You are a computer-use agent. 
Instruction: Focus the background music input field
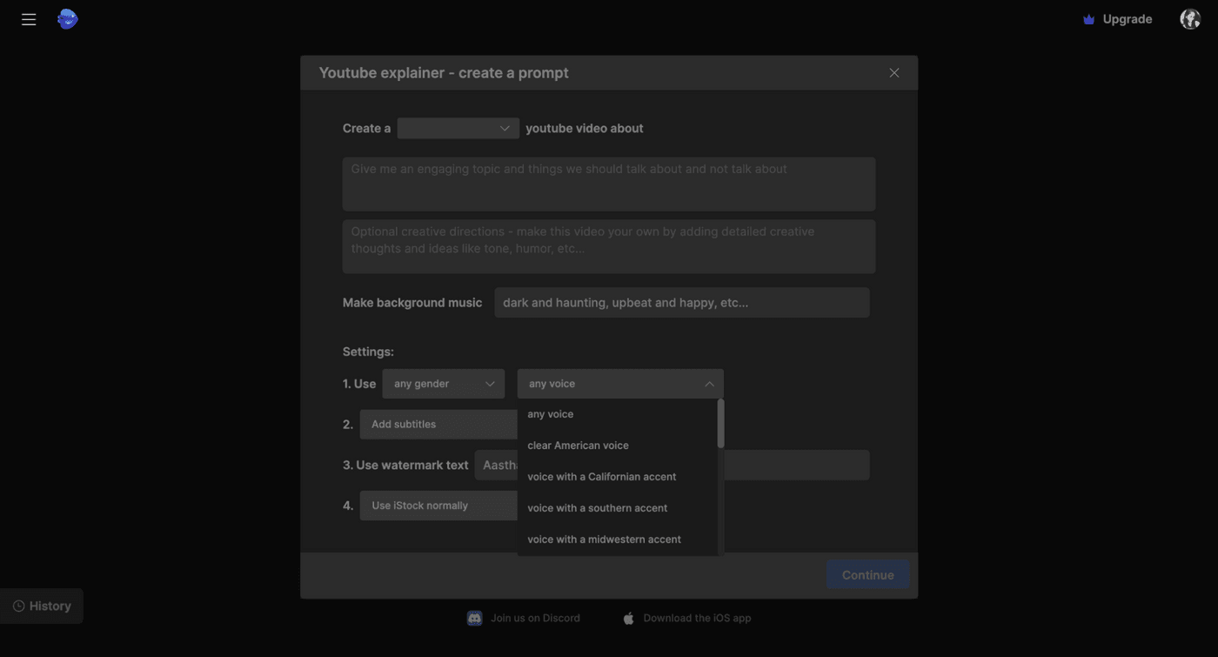point(681,303)
